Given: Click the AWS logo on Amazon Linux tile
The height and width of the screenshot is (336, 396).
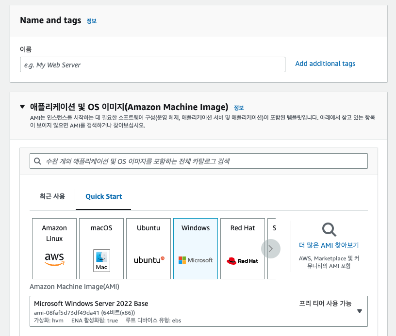Looking at the screenshot, I should 54,259.
